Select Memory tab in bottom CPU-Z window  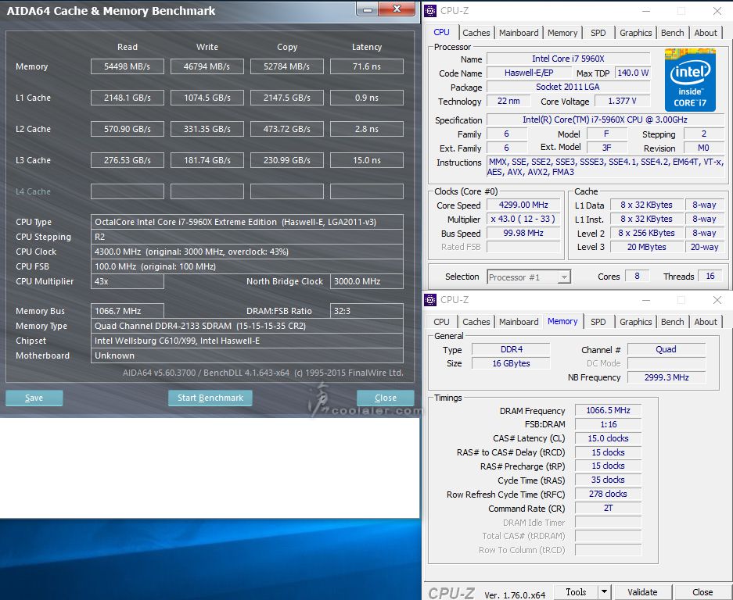562,321
